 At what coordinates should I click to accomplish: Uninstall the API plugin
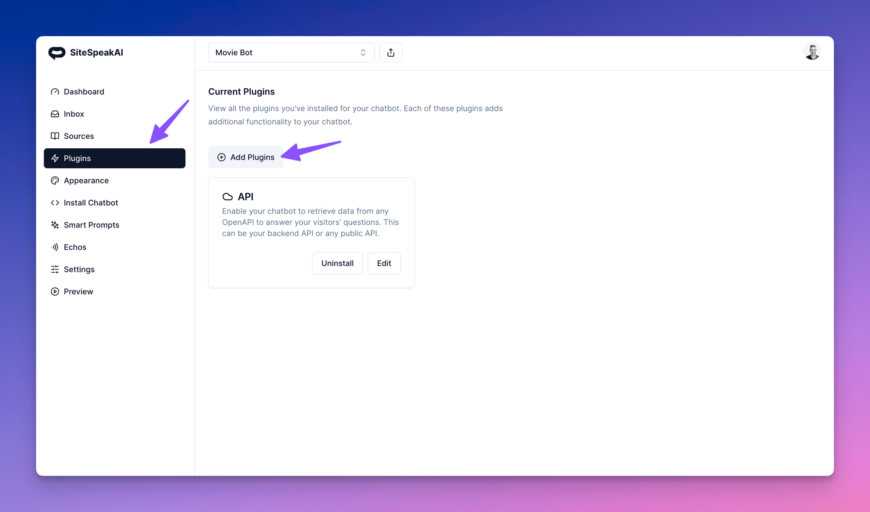click(x=337, y=263)
